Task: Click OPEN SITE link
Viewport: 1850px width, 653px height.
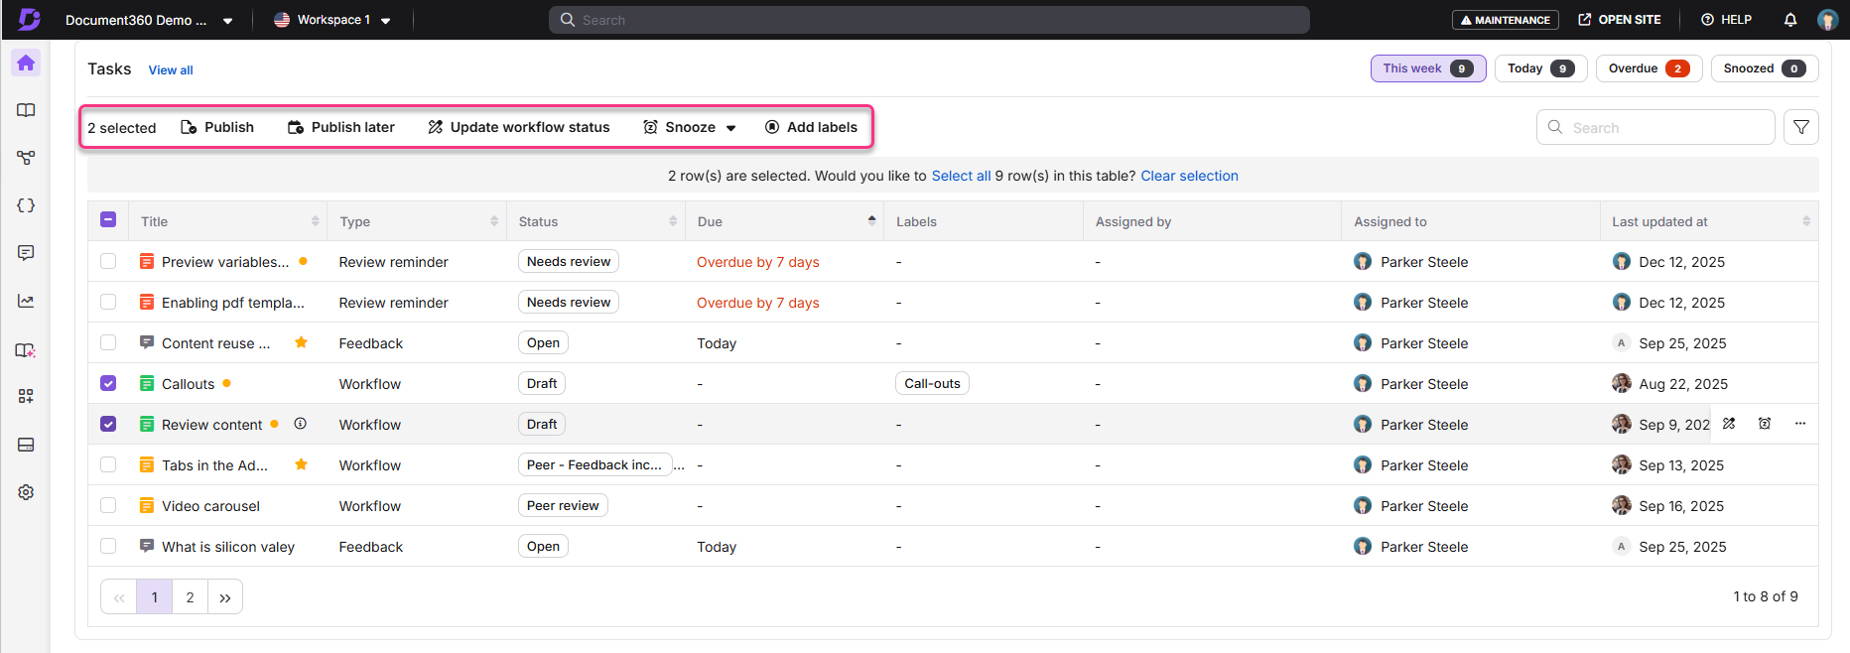Action: coord(1619,20)
